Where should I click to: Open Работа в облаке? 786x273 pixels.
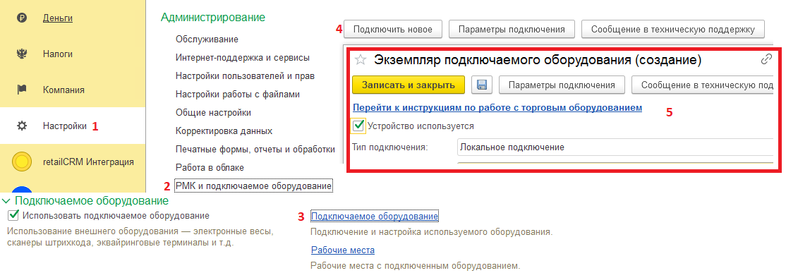click(x=210, y=168)
